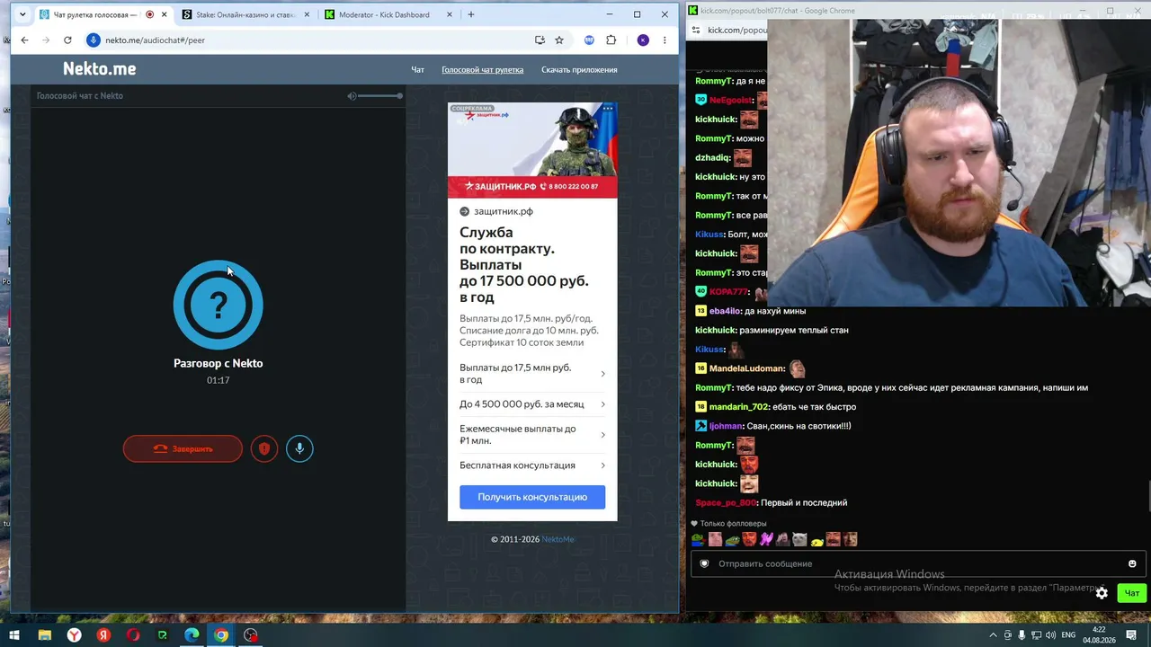Click username ljohman in chat
This screenshot has height=647, width=1151.
[727, 426]
